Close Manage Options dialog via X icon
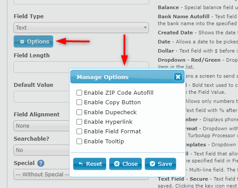238x188 pixels. [178, 77]
